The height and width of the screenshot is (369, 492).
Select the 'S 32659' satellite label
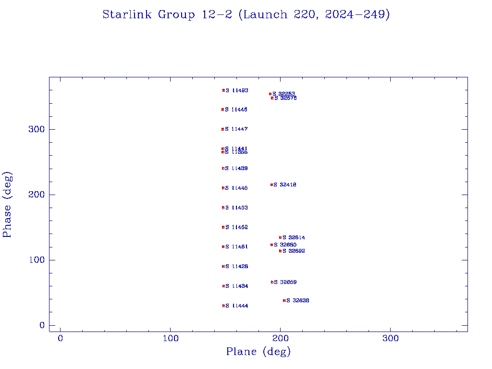285,282
